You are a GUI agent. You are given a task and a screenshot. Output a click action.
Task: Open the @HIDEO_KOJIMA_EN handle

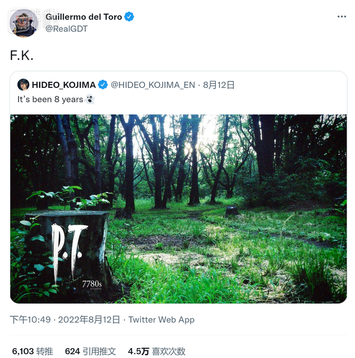(x=152, y=85)
